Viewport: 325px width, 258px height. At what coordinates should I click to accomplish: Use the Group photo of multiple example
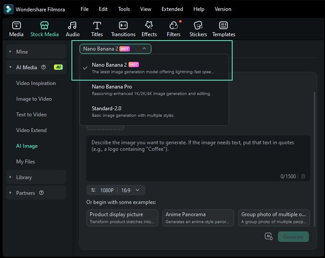274,218
